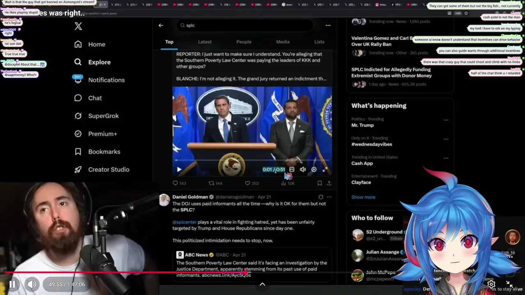Switch to the People tab
Image resolution: width=525 pixels, height=295 pixels.
click(244, 42)
